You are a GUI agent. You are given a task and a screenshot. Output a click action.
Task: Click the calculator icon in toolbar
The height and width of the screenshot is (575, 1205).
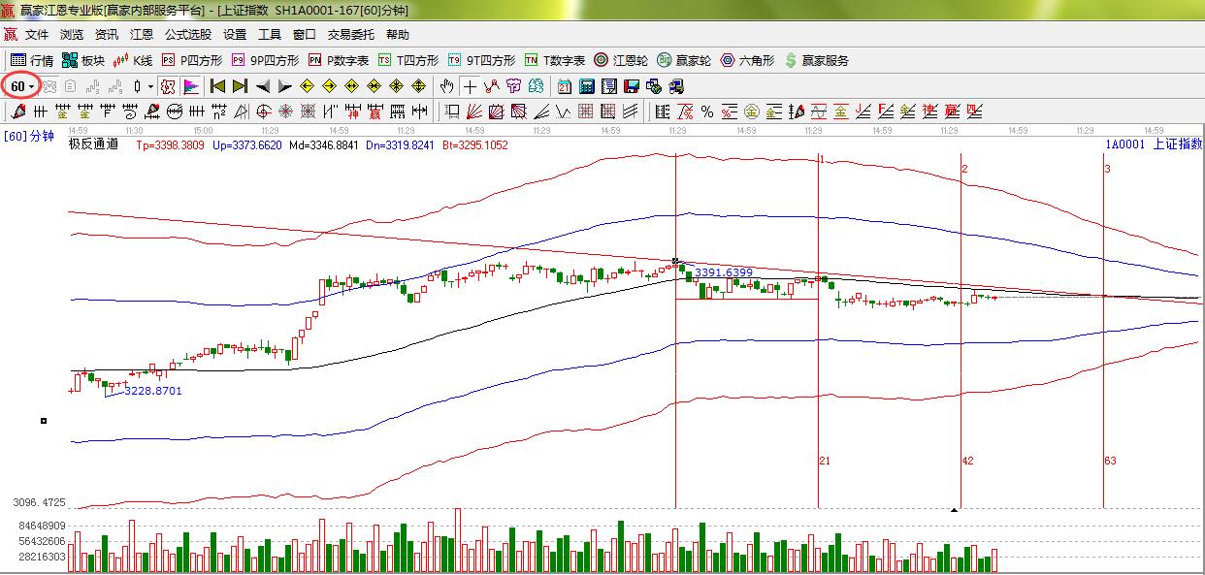coord(586,86)
